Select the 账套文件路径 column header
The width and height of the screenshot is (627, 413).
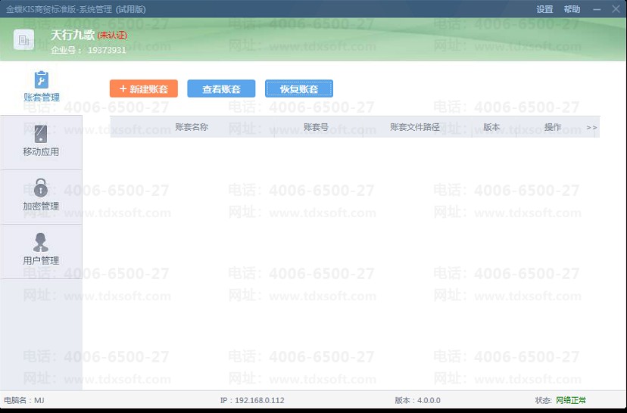tap(415, 127)
